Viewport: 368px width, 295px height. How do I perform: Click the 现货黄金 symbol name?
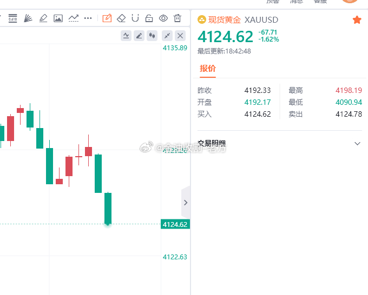pyautogui.click(x=225, y=19)
